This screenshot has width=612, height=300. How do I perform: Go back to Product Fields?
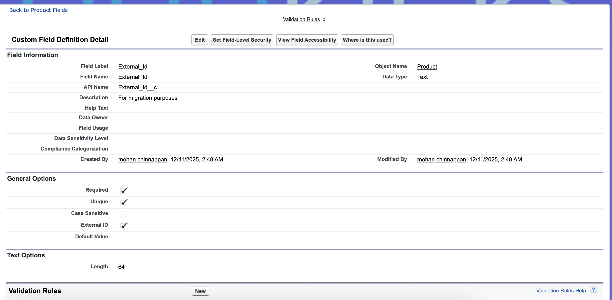pos(39,10)
